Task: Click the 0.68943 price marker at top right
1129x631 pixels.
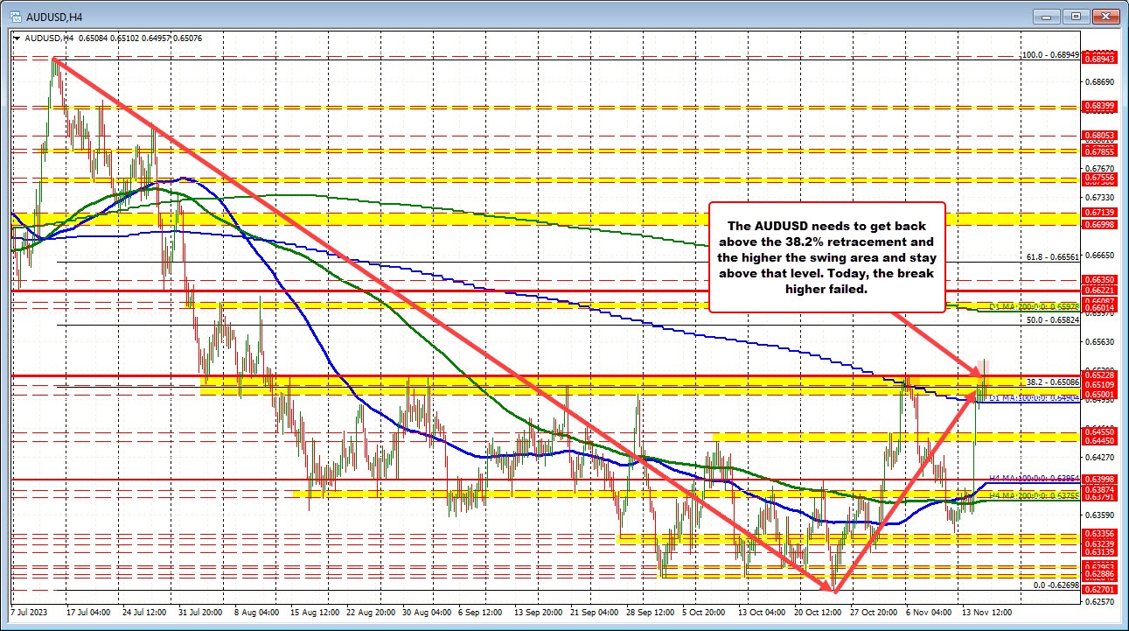Action: (x=1098, y=59)
